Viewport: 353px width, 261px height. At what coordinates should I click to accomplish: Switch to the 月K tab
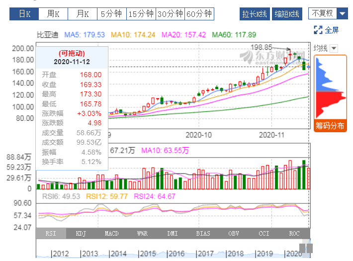[83, 14]
